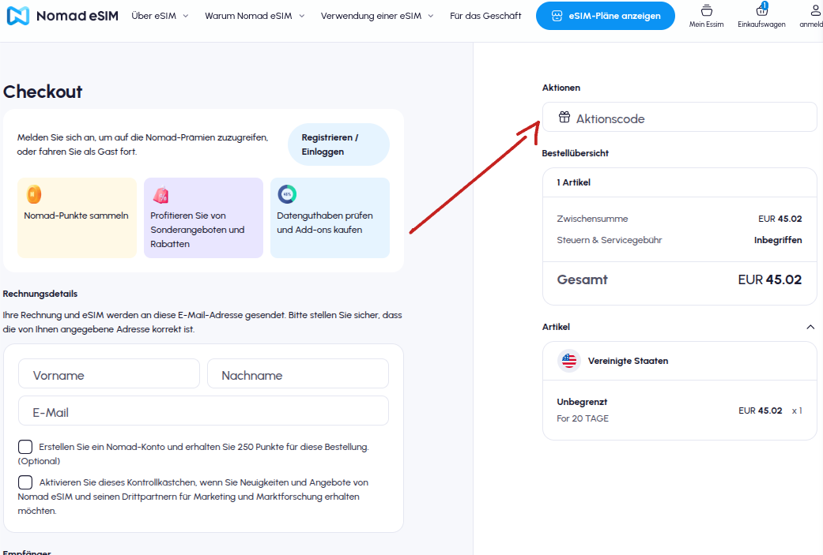Click the Nomad-Punkte coin icon
This screenshot has width=823, height=555.
point(33,194)
